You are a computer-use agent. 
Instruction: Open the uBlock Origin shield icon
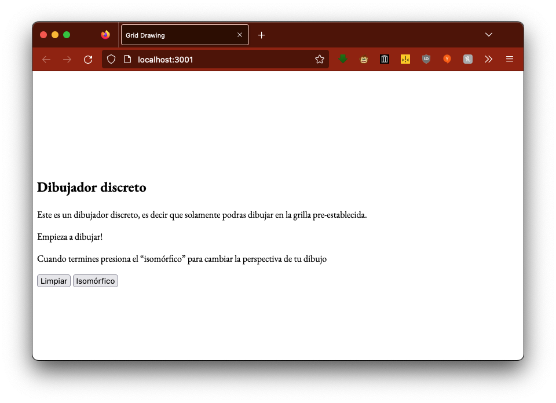(x=426, y=59)
